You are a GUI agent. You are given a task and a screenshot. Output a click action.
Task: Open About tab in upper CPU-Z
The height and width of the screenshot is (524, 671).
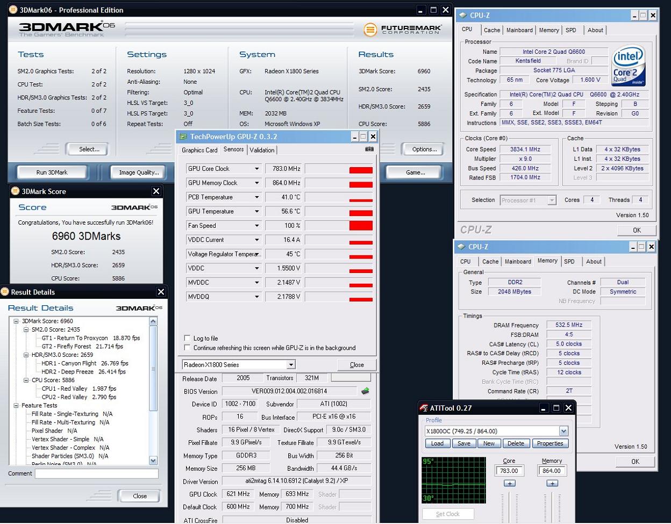[x=595, y=30]
